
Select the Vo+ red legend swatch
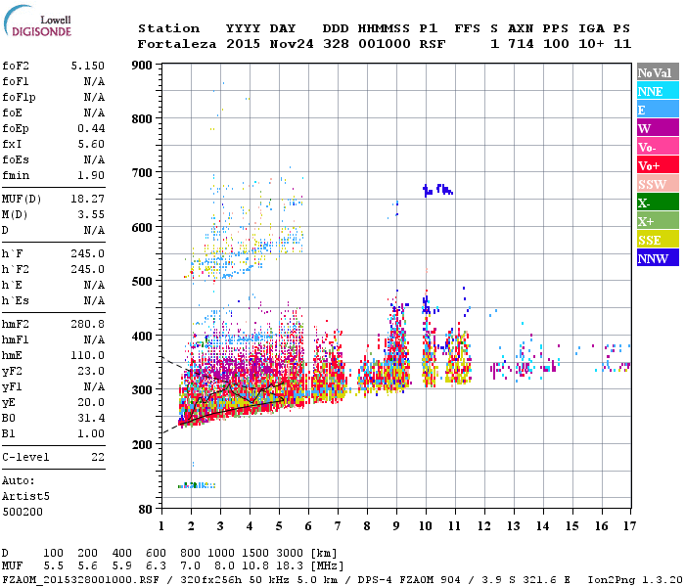658,164
